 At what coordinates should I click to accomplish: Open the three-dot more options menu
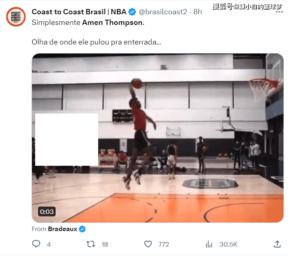tap(279, 12)
